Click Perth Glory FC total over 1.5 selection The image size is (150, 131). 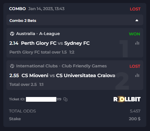(x=38, y=52)
